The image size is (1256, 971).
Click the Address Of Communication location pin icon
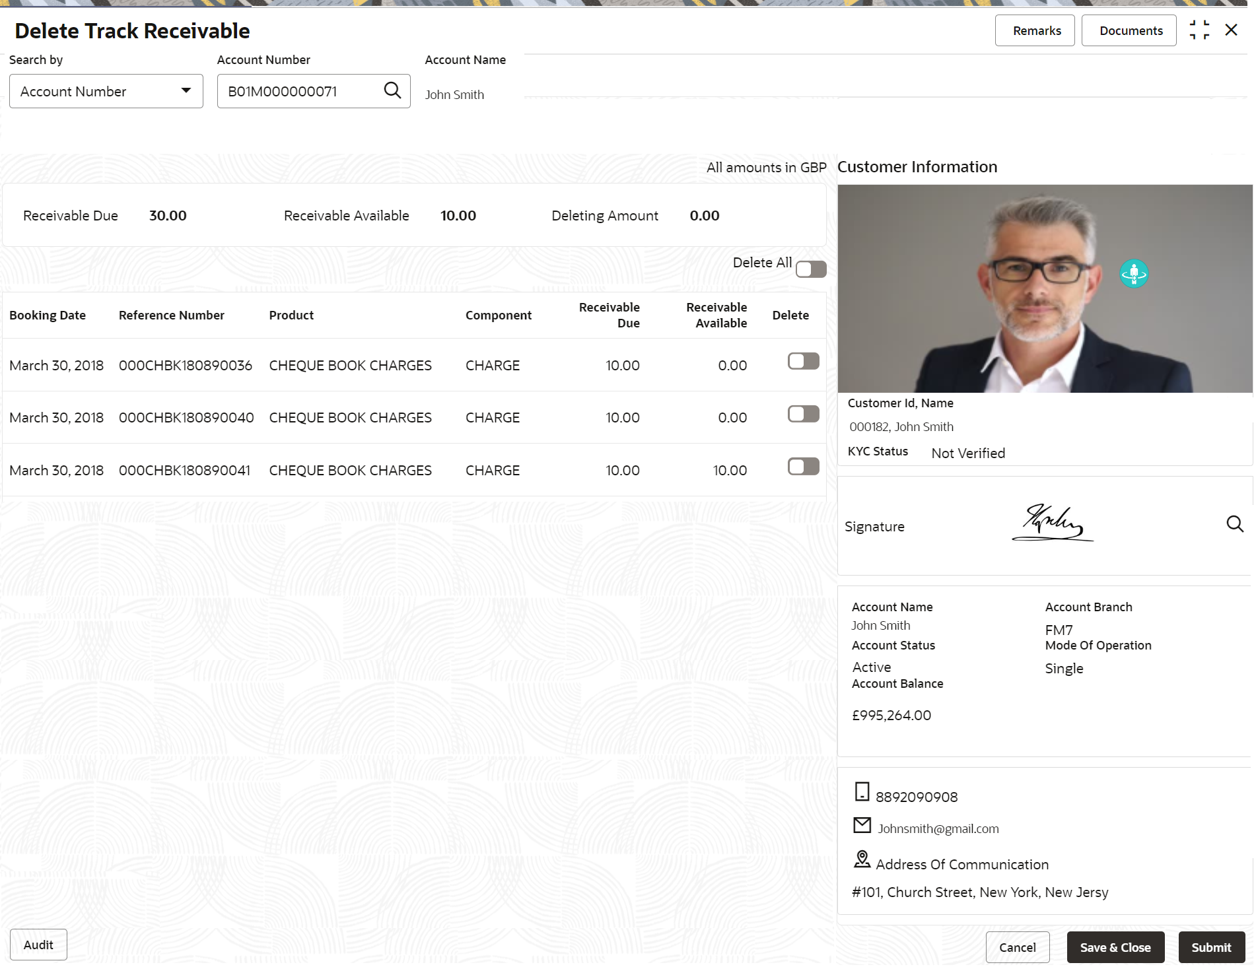862,859
